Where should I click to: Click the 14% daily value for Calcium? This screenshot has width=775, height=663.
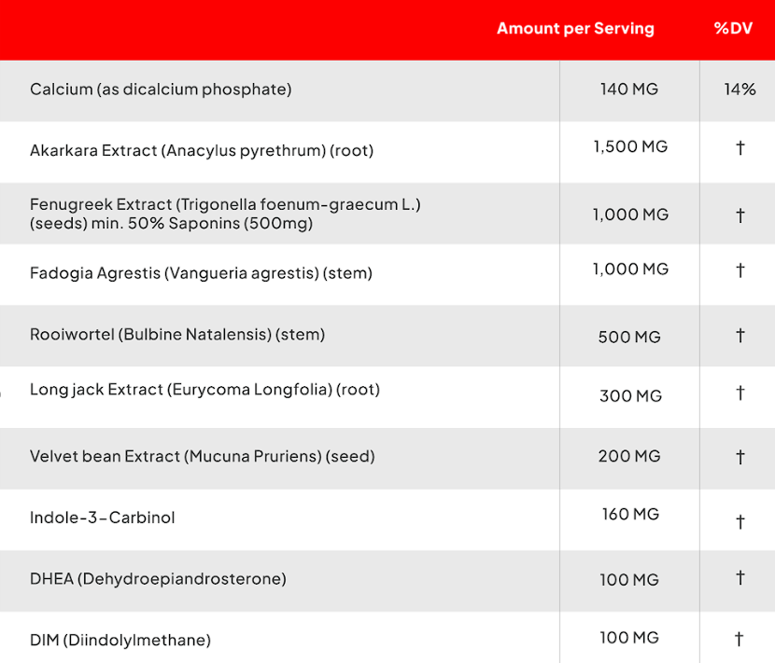(740, 90)
